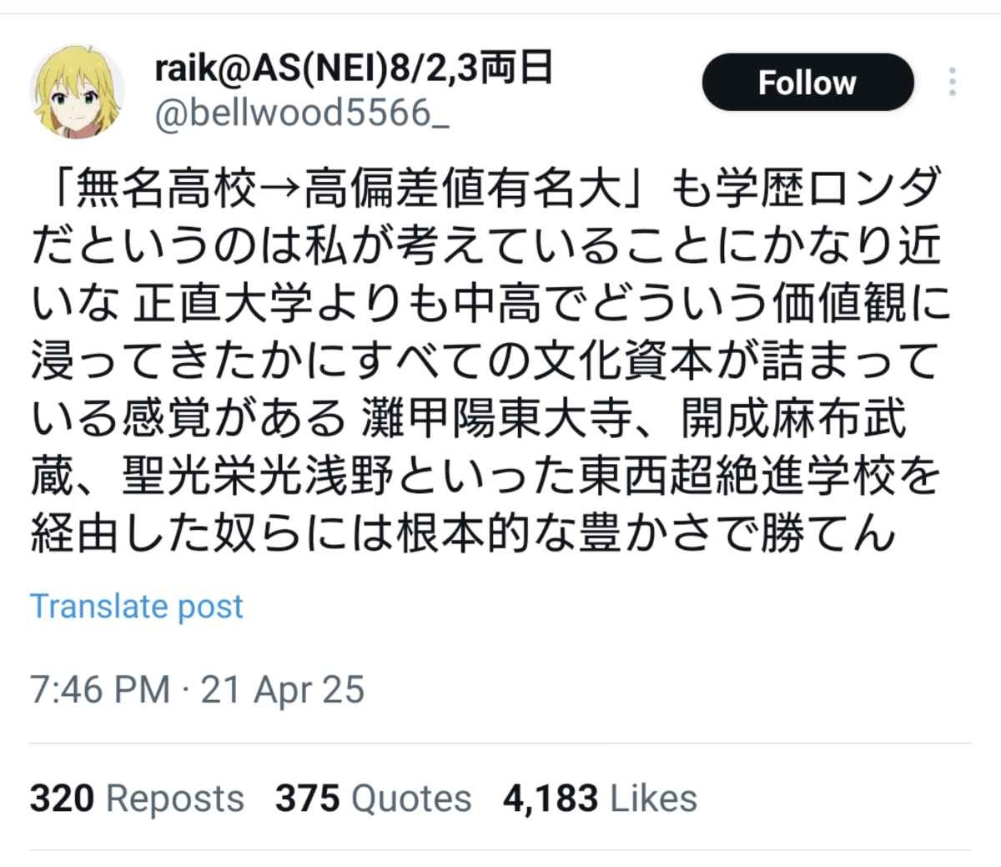Viewport: 1001px width, 867px height.
Task: Open the three-dot more options menu
Action: click(x=953, y=83)
